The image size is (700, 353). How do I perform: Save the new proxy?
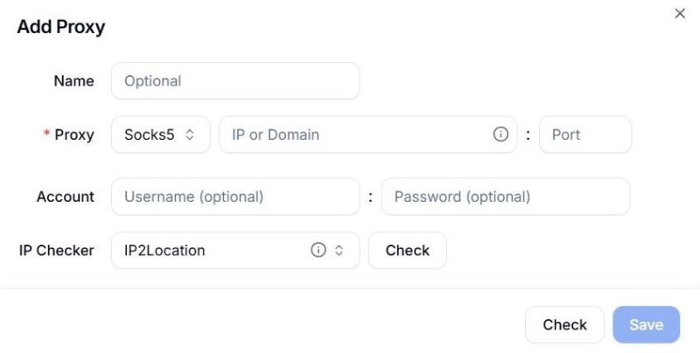click(x=646, y=324)
